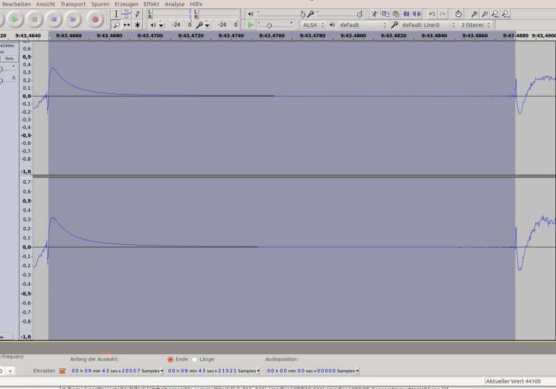The height and width of the screenshot is (389, 556).
Task: Select the Länge radio button
Action: [x=194, y=359]
